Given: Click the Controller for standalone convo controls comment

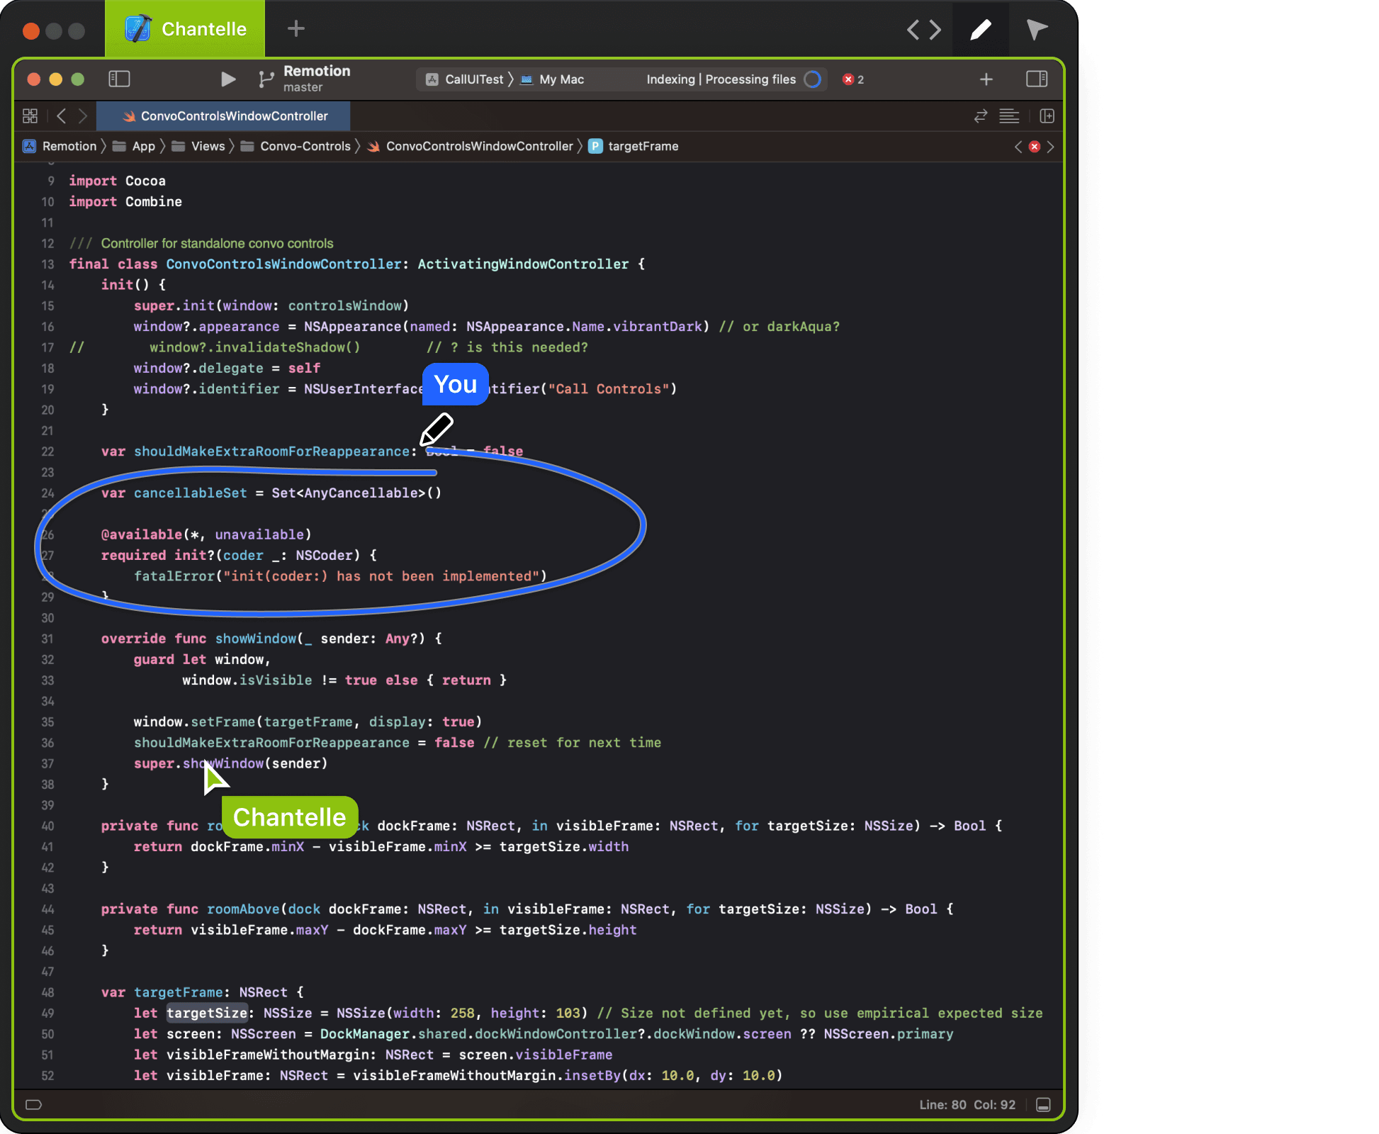Looking at the screenshot, I should click(217, 244).
